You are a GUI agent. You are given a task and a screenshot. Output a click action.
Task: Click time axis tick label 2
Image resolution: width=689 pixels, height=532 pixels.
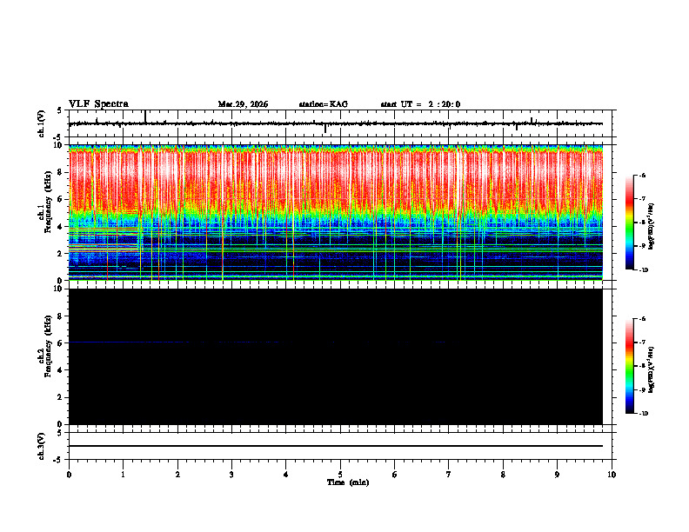(177, 475)
